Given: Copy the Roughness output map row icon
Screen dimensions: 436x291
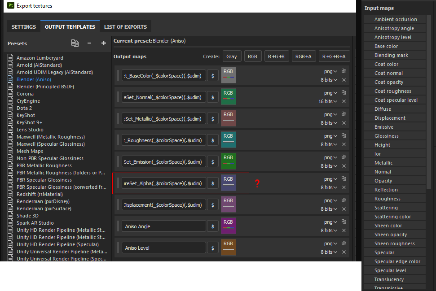Looking at the screenshot, I should click(344, 135).
